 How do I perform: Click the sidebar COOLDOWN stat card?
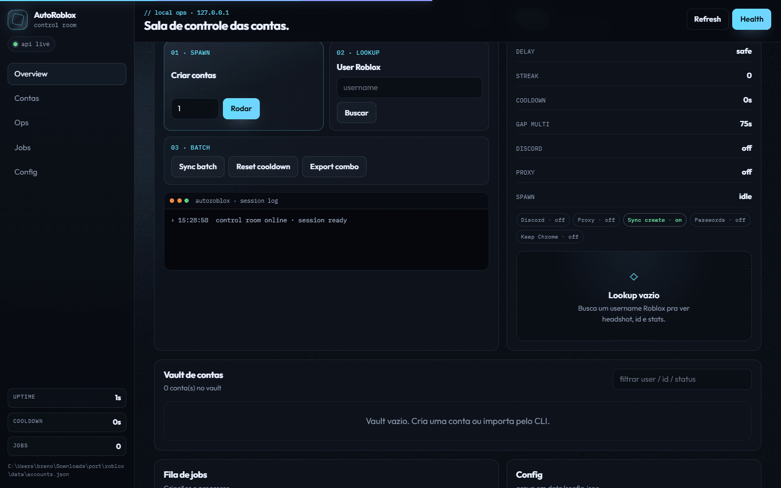click(67, 422)
